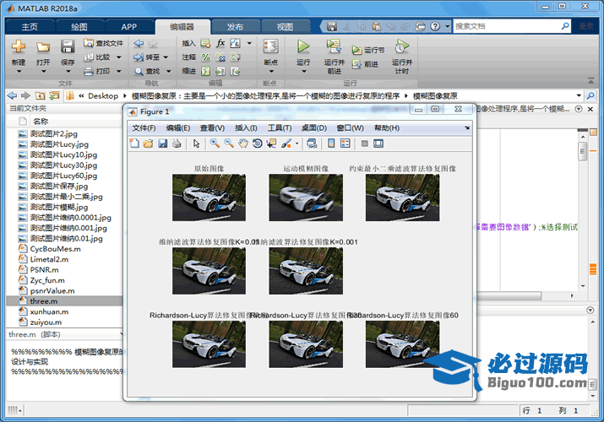Select 测试图片Lucy10.jpg in file list
The image size is (604, 422).
click(x=64, y=154)
